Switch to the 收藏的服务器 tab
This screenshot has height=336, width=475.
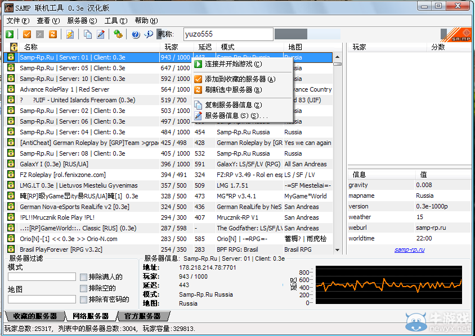[x=35, y=316]
